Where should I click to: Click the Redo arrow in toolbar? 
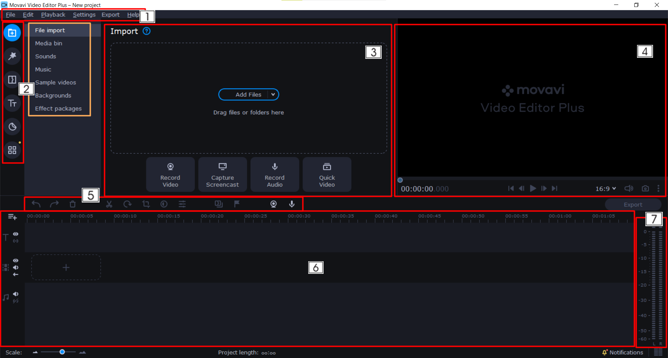54,204
